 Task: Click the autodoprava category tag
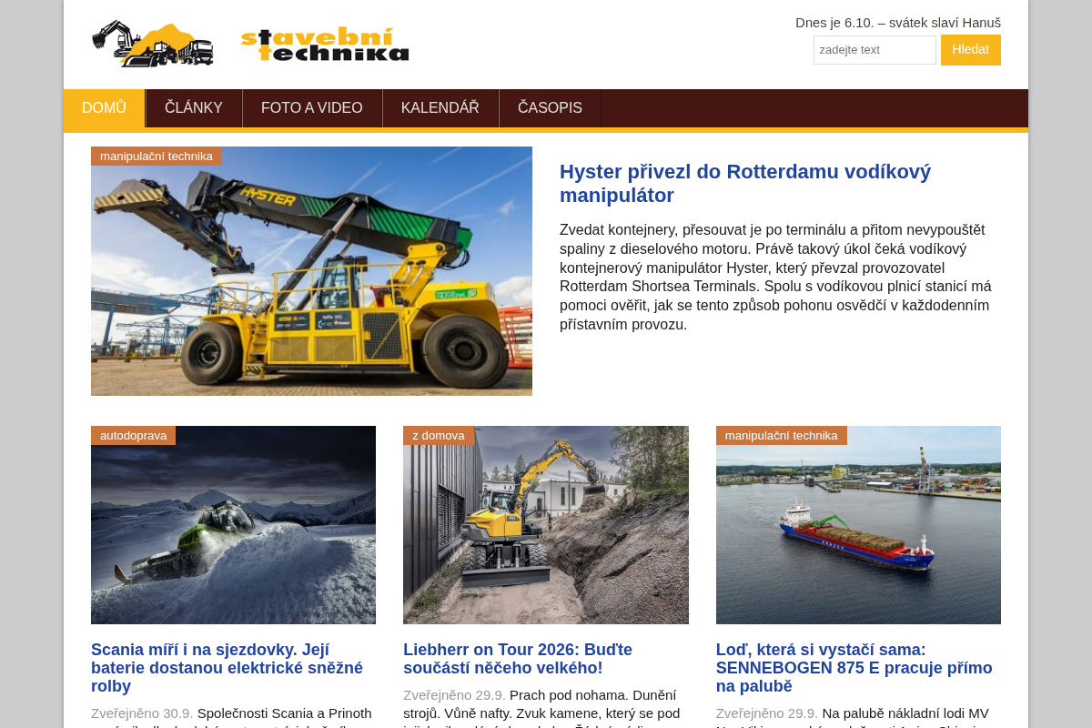[x=133, y=435]
